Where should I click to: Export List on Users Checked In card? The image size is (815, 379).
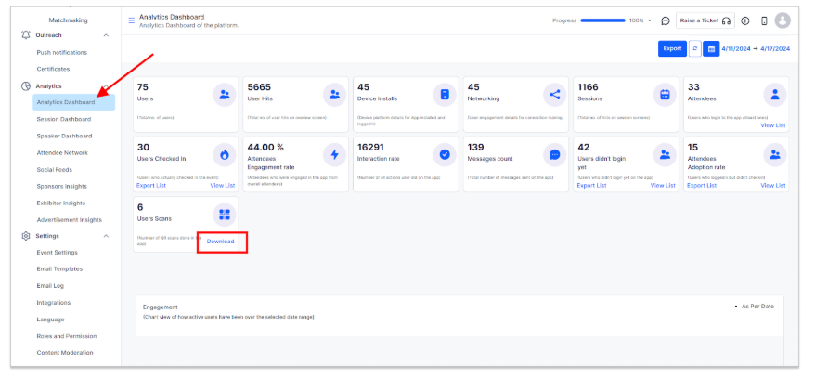[150, 186]
